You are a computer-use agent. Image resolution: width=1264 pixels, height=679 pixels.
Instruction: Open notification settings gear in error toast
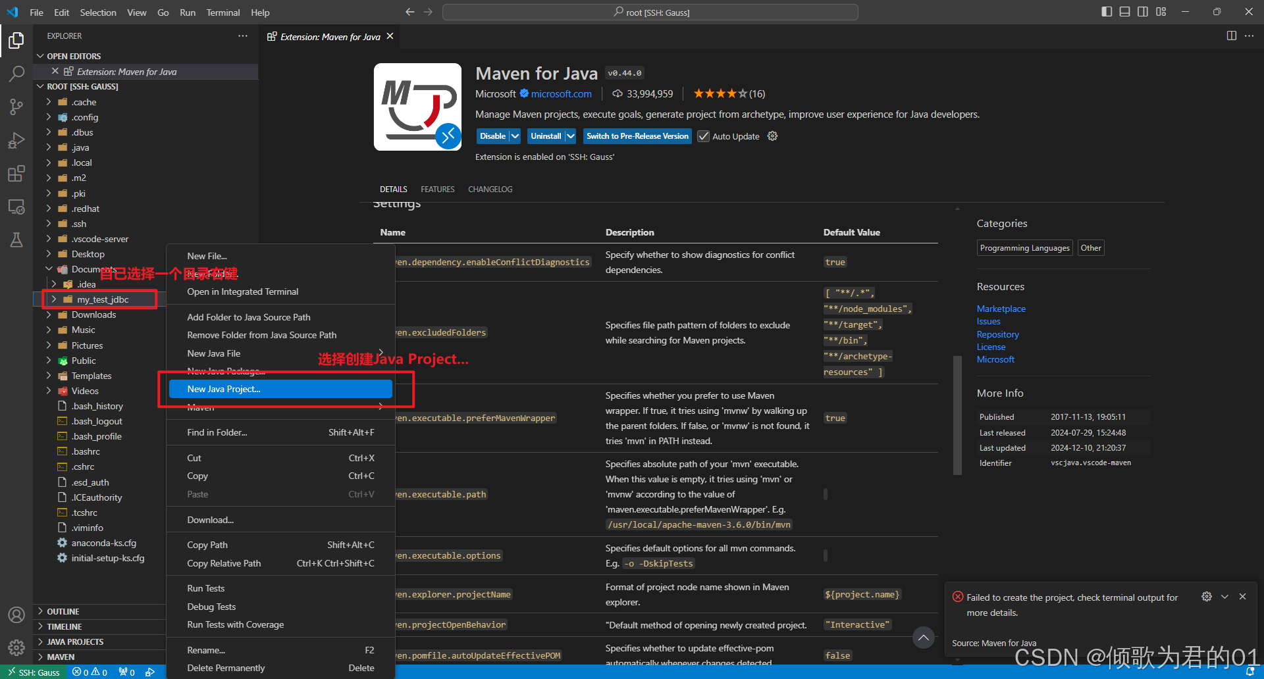1206,596
